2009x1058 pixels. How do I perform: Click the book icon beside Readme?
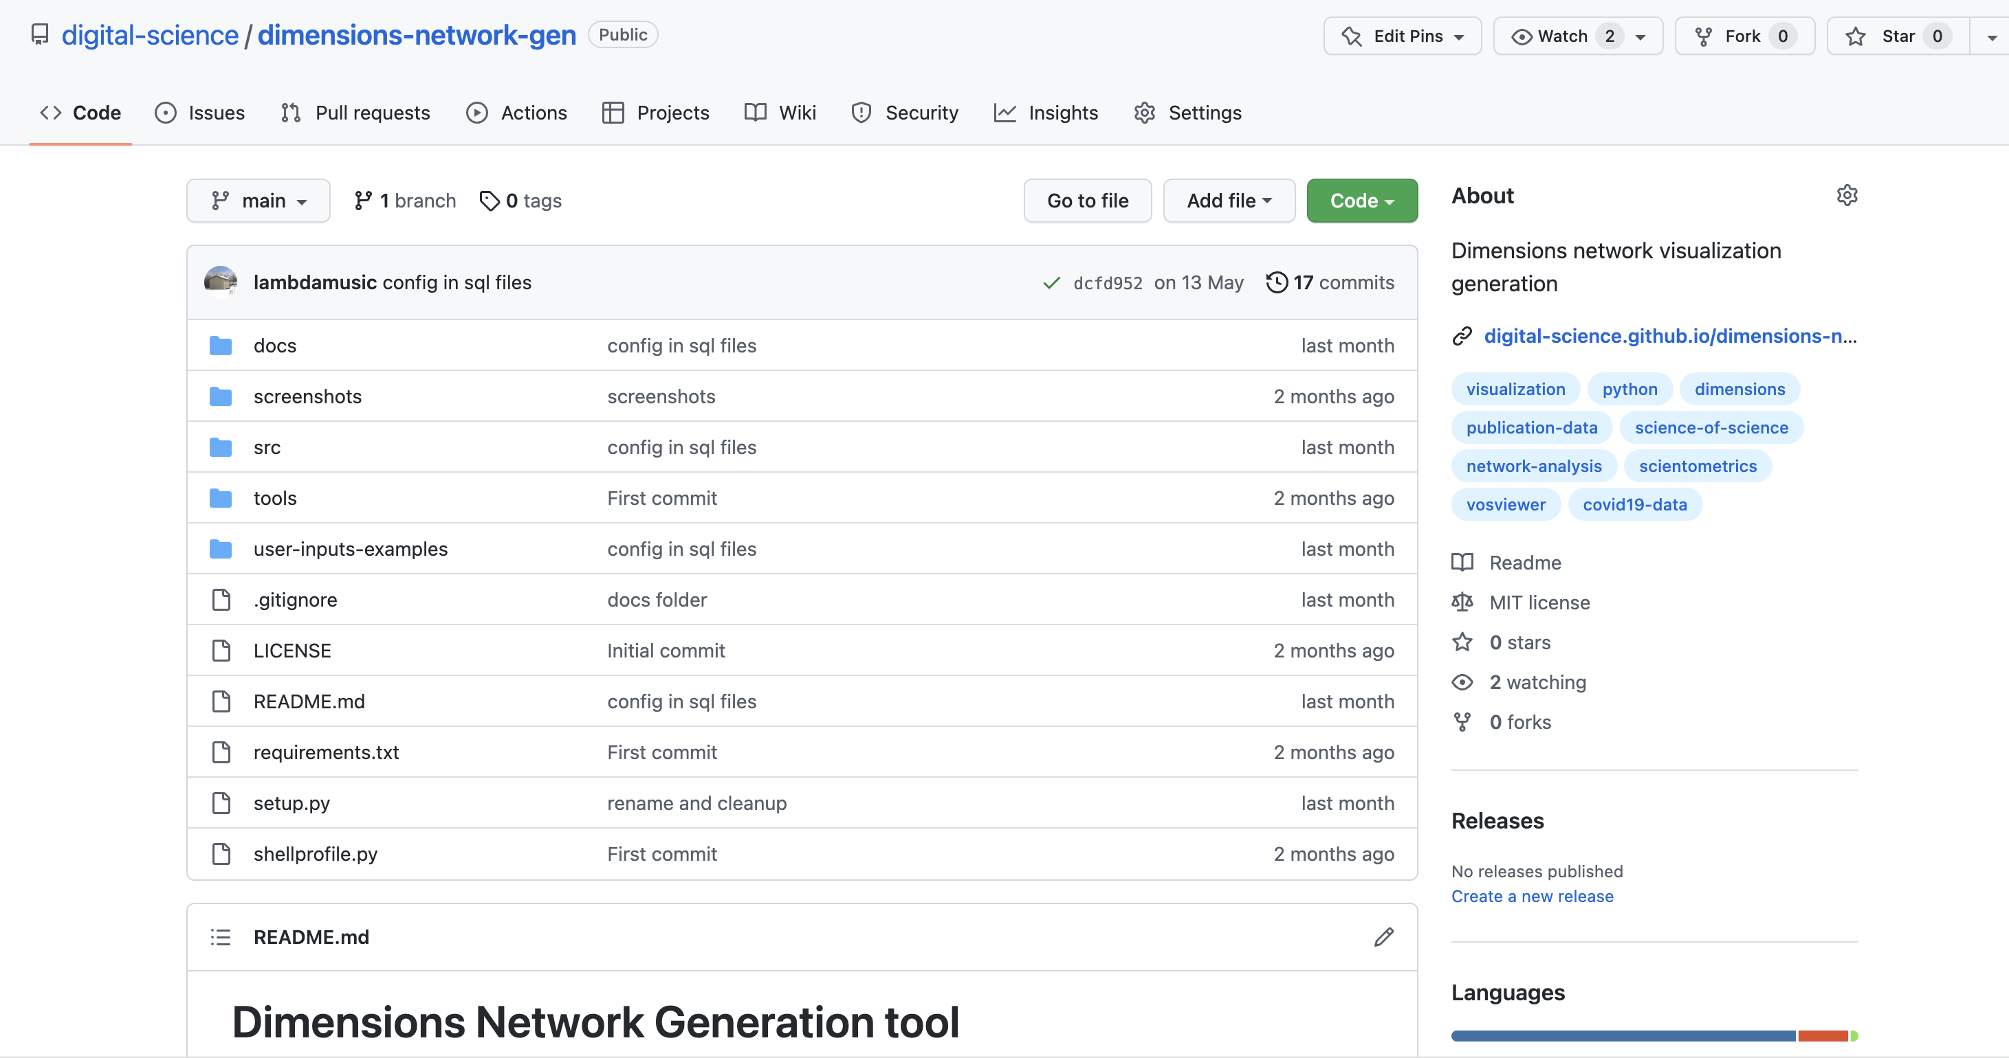pyautogui.click(x=1462, y=563)
